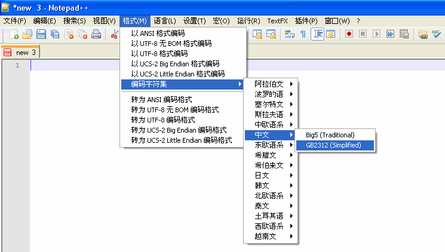Click the save recorded macro icon
Screen dimensions: 445x252
pos(404,34)
